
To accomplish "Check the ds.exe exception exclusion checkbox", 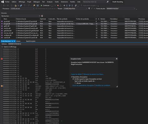I will (75, 83).
